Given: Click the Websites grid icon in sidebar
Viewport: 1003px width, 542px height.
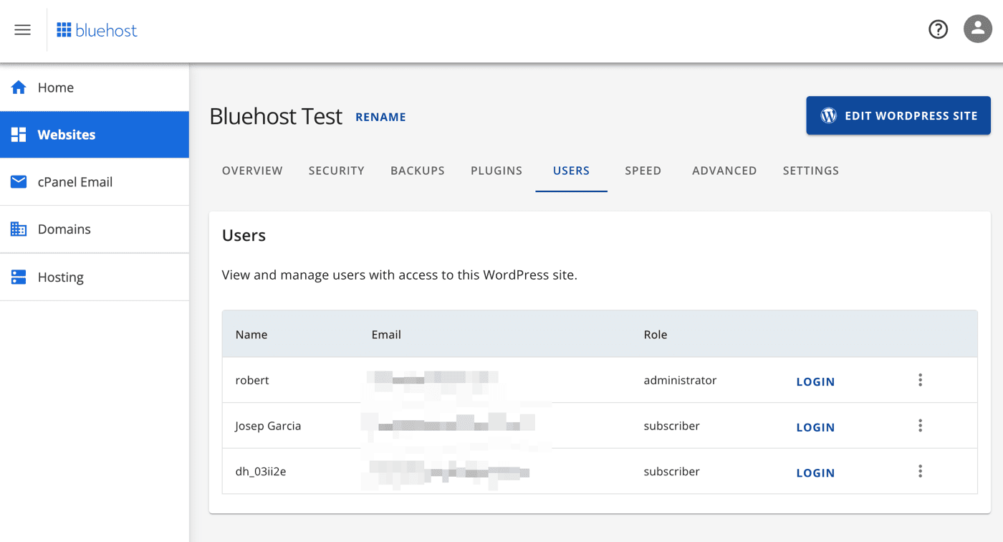Looking at the screenshot, I should (x=19, y=135).
